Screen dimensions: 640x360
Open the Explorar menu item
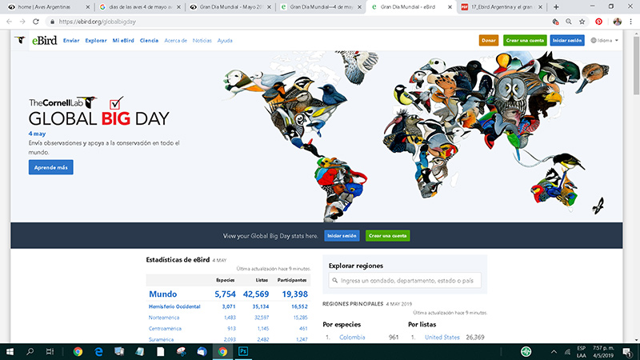click(x=96, y=39)
